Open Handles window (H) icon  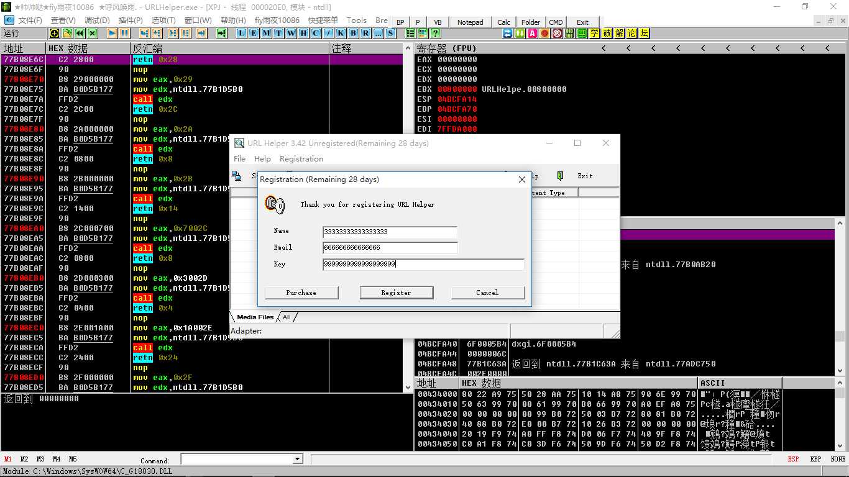[x=304, y=34]
